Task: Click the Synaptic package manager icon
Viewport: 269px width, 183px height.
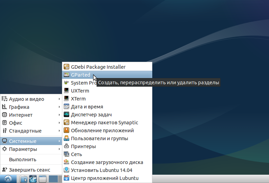Action: click(x=66, y=123)
